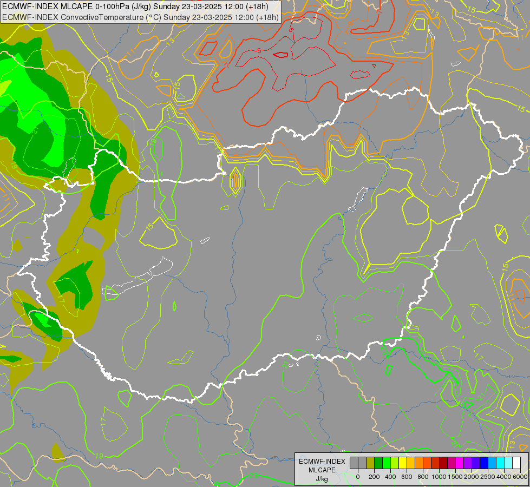Click the ConvectiveTemperature title line
Screen dimensions: 530x487
(x=140, y=17)
